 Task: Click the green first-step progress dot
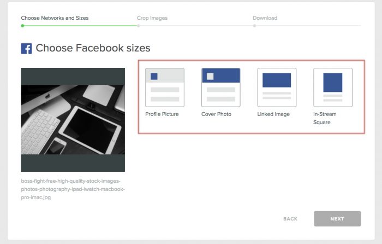[x=22, y=25]
